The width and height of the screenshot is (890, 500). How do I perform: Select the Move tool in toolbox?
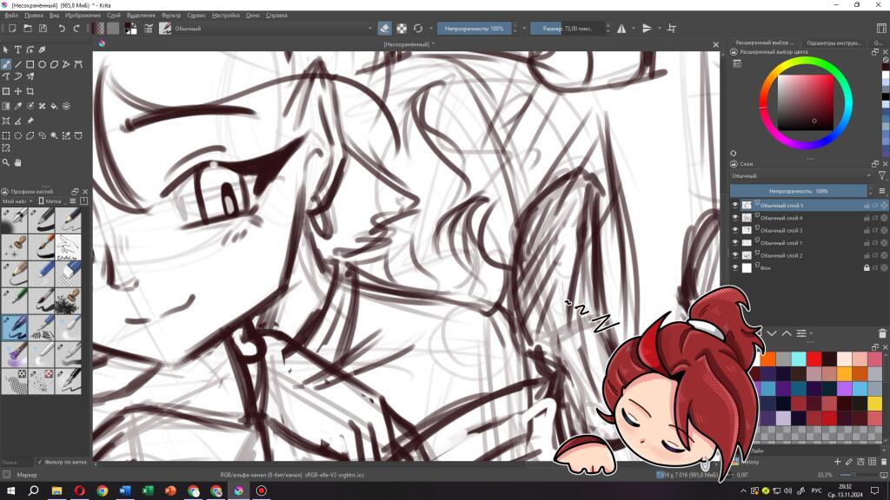[17, 91]
